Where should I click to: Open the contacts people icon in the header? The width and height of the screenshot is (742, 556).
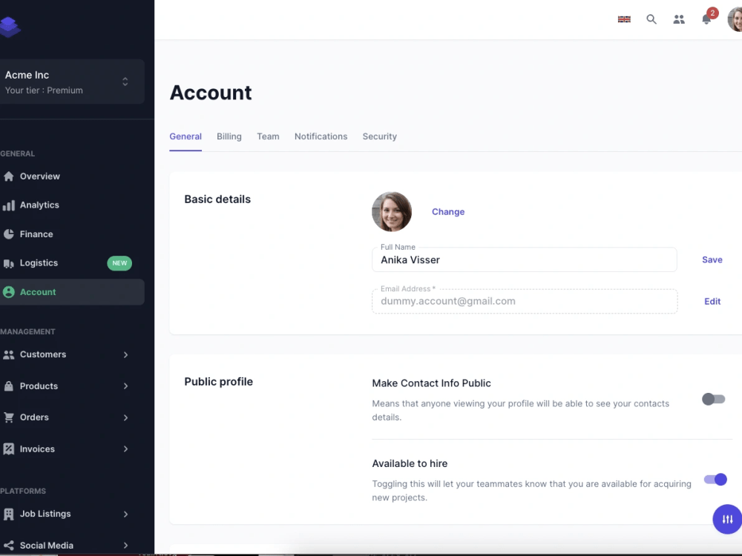pyautogui.click(x=679, y=19)
